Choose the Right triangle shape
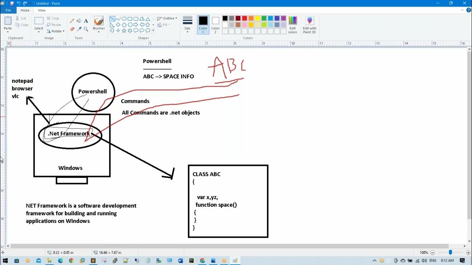Screen dimensions: 472x265 coord(112,25)
